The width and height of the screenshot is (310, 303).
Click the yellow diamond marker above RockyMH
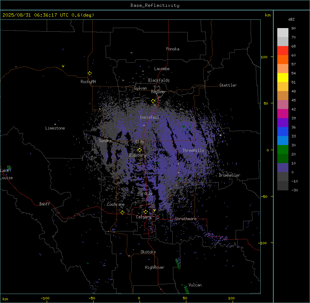(x=90, y=73)
